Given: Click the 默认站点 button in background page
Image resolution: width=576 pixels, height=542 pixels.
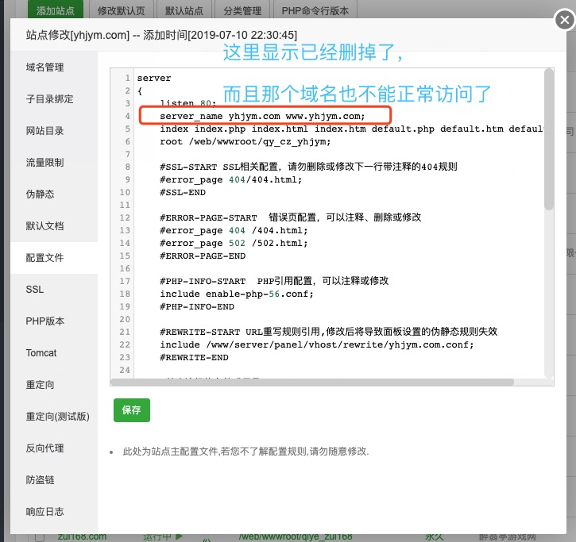Looking at the screenshot, I should point(184,10).
